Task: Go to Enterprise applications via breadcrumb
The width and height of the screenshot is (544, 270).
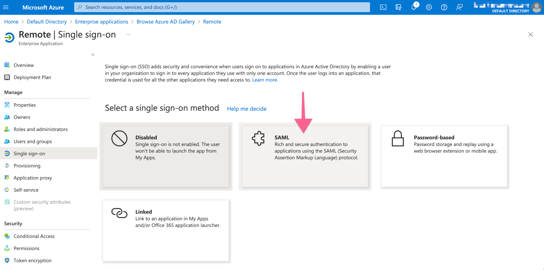Action: click(x=102, y=22)
